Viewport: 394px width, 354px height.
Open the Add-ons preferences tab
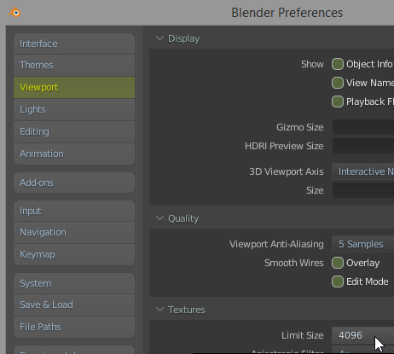tap(74, 183)
